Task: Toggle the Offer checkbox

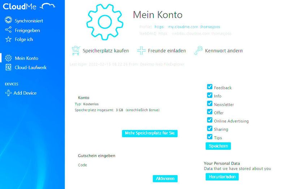Action: point(210,112)
